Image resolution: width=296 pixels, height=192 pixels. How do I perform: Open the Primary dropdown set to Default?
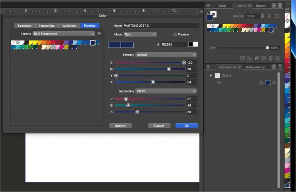click(166, 55)
